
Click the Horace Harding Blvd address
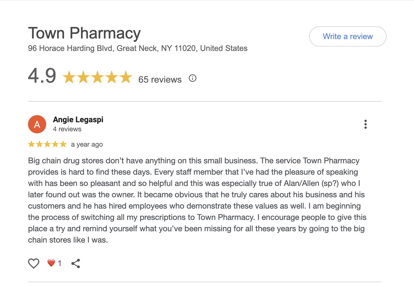pyautogui.click(x=138, y=48)
